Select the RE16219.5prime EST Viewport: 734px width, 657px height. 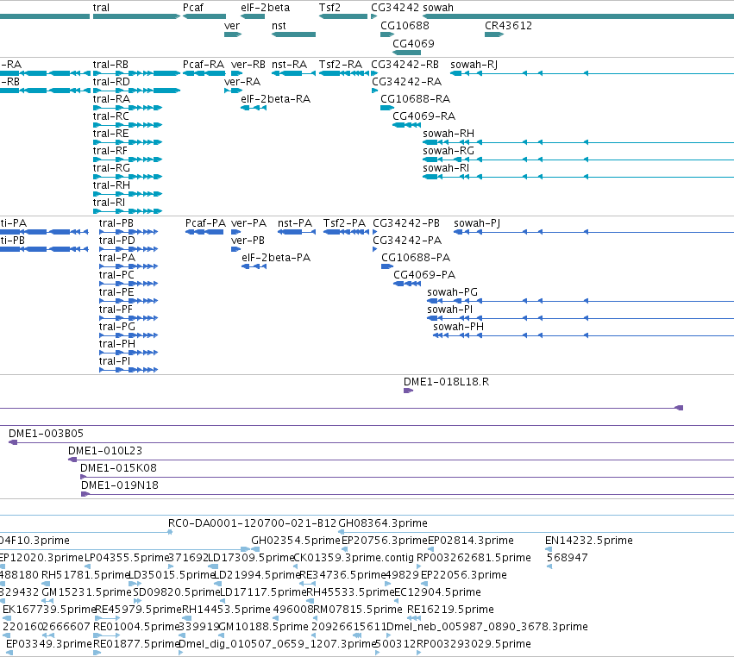(x=414, y=618)
